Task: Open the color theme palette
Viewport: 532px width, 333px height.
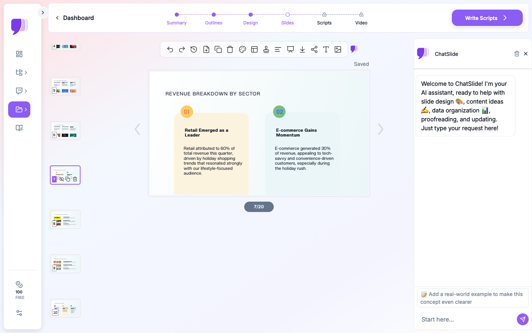Action: click(242, 49)
